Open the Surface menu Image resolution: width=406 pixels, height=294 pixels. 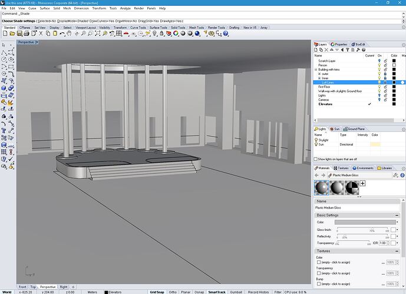click(x=45, y=8)
